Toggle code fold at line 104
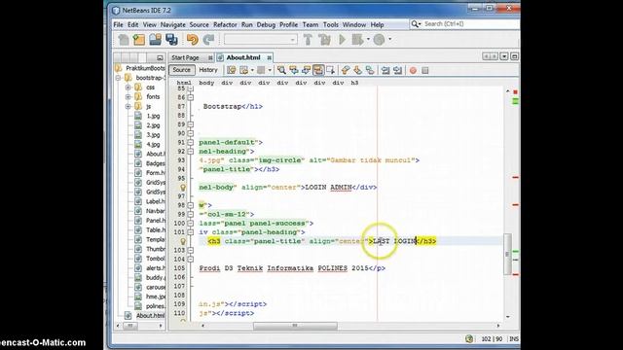The height and width of the screenshot is (350, 623). click(191, 259)
